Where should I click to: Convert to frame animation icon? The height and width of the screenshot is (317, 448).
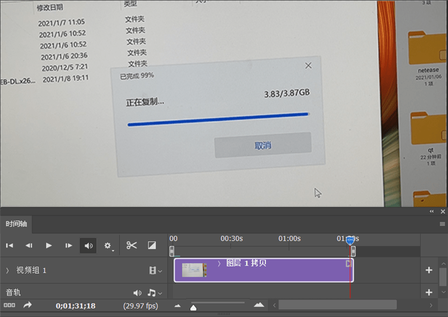coord(10,305)
